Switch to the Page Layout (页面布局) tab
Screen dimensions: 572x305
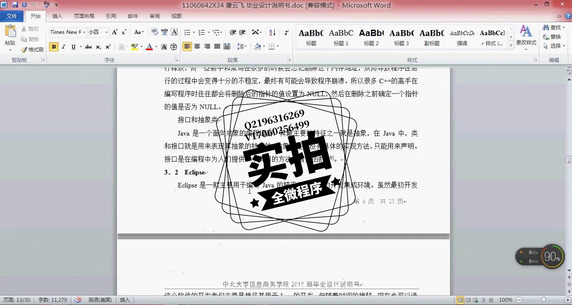click(84, 16)
